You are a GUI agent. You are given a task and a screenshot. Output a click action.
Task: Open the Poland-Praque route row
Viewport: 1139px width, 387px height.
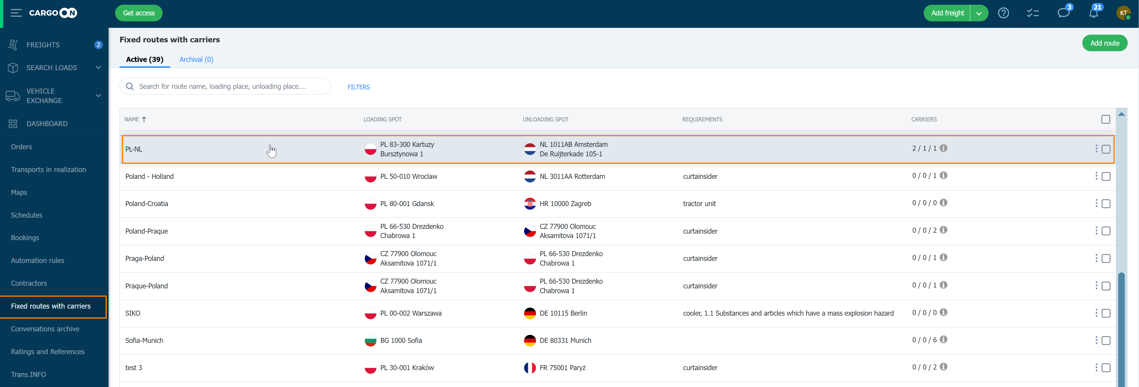pos(617,231)
